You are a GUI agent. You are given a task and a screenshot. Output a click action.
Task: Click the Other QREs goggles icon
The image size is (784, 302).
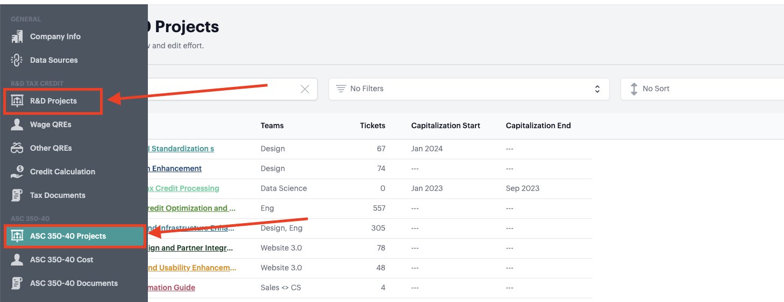pos(17,148)
